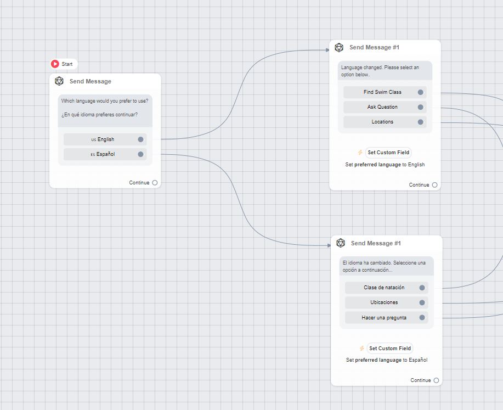Click the 'Which language would you prefer' message text

click(x=105, y=101)
